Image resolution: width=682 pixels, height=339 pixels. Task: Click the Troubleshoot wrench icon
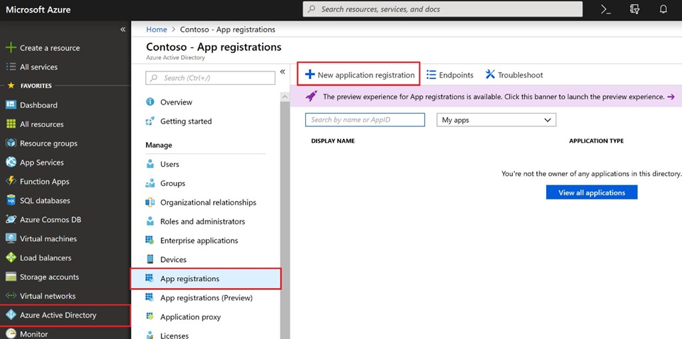click(x=490, y=74)
